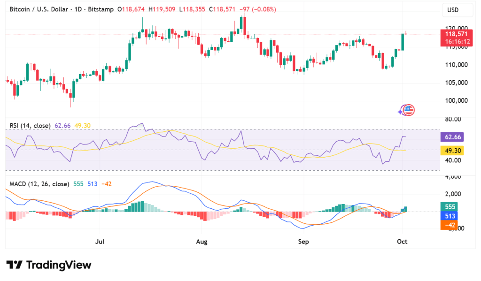Image resolution: width=481 pixels, height=281 pixels.
Task: Click the 100,000 price axis label
Action: (457, 100)
